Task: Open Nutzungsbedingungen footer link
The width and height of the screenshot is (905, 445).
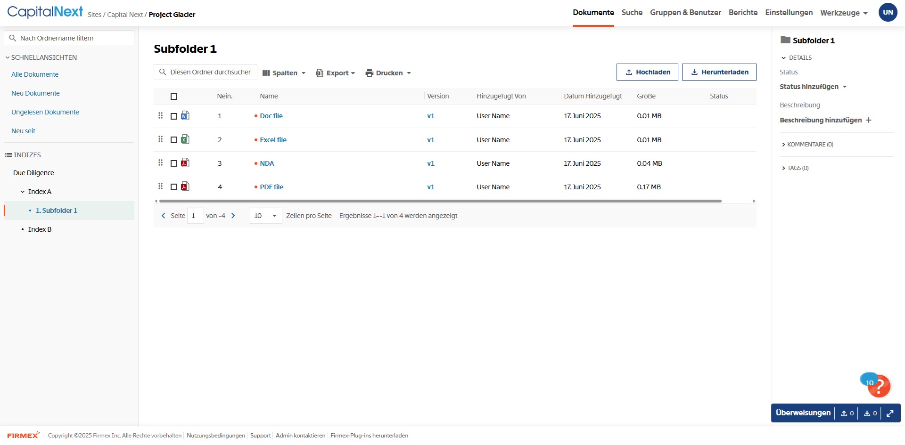Action: [x=216, y=436]
